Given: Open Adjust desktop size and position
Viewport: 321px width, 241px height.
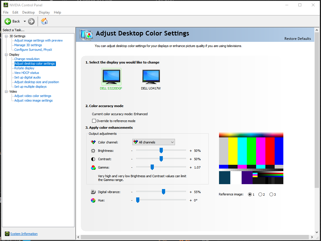Looking at the screenshot, I should click(x=37, y=82).
